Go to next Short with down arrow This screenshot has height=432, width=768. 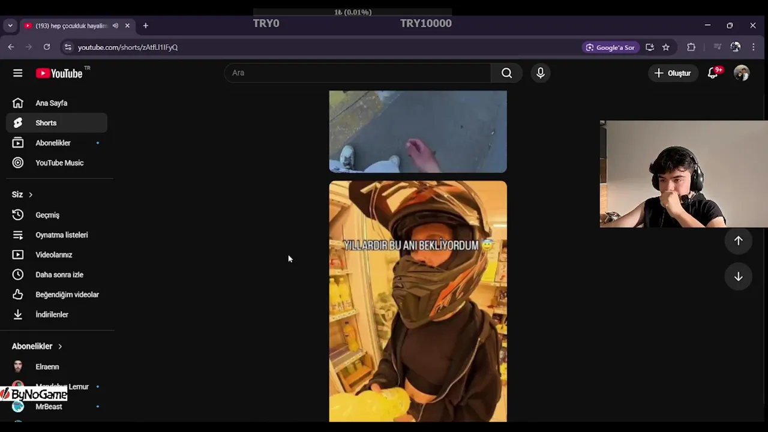pyautogui.click(x=739, y=277)
